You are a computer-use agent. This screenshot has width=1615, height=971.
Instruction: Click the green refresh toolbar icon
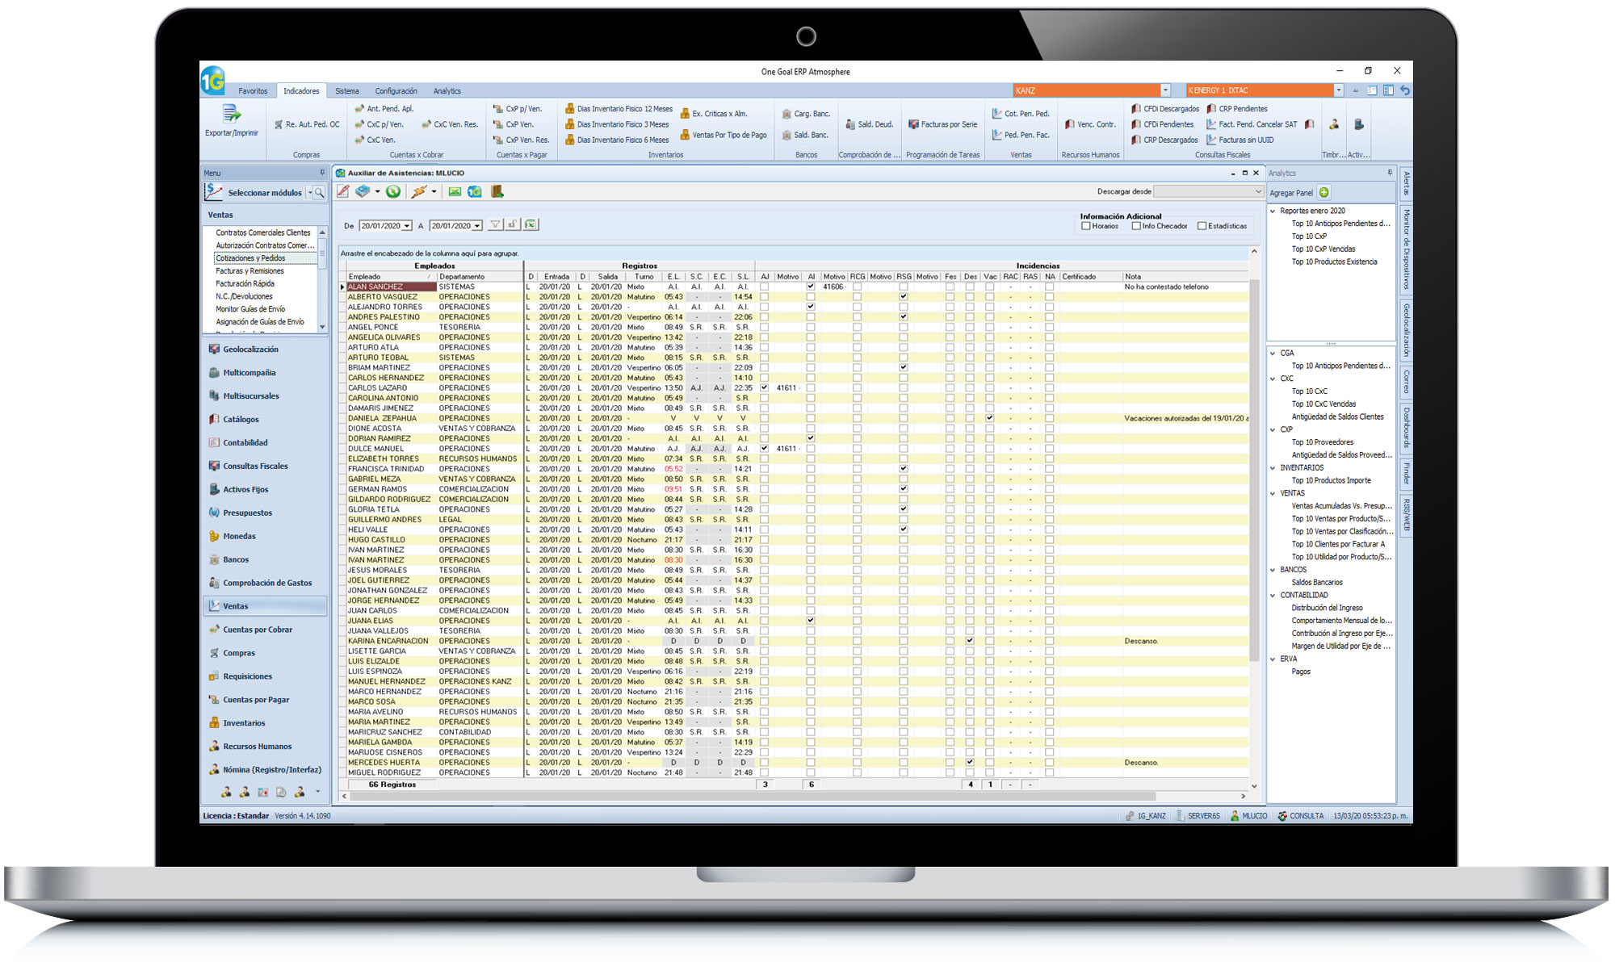tap(393, 191)
